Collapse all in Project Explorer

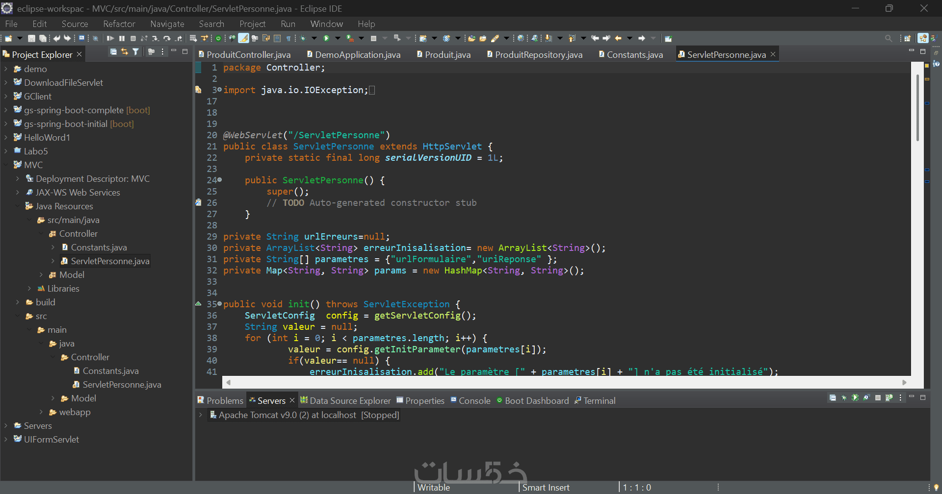click(x=113, y=52)
